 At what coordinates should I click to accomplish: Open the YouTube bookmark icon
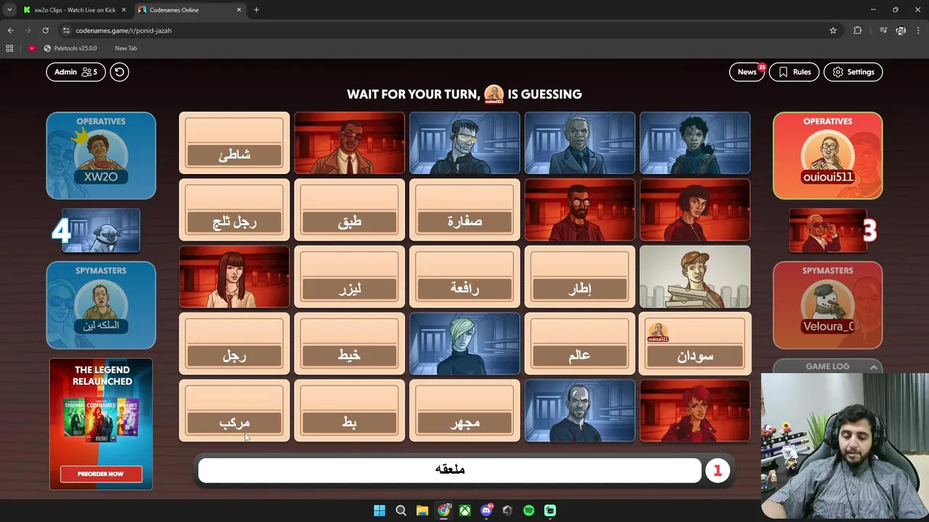pyautogui.click(x=32, y=48)
